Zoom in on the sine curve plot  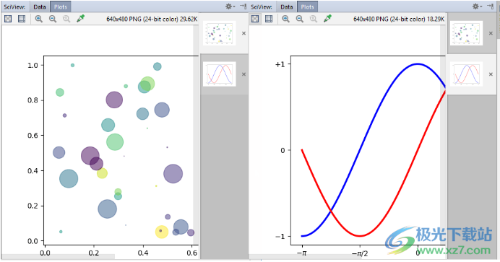286,19
